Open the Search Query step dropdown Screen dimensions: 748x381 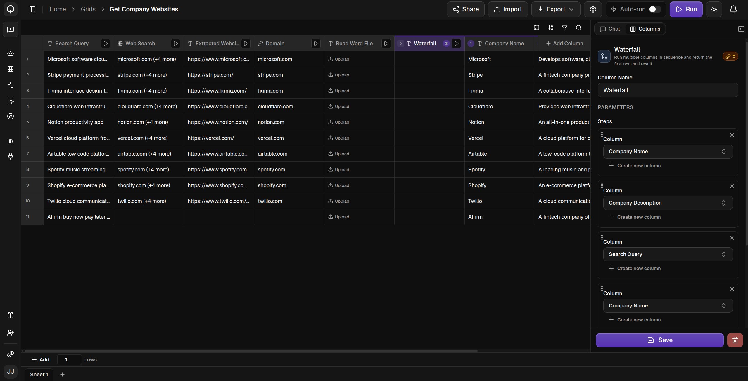[668, 254]
